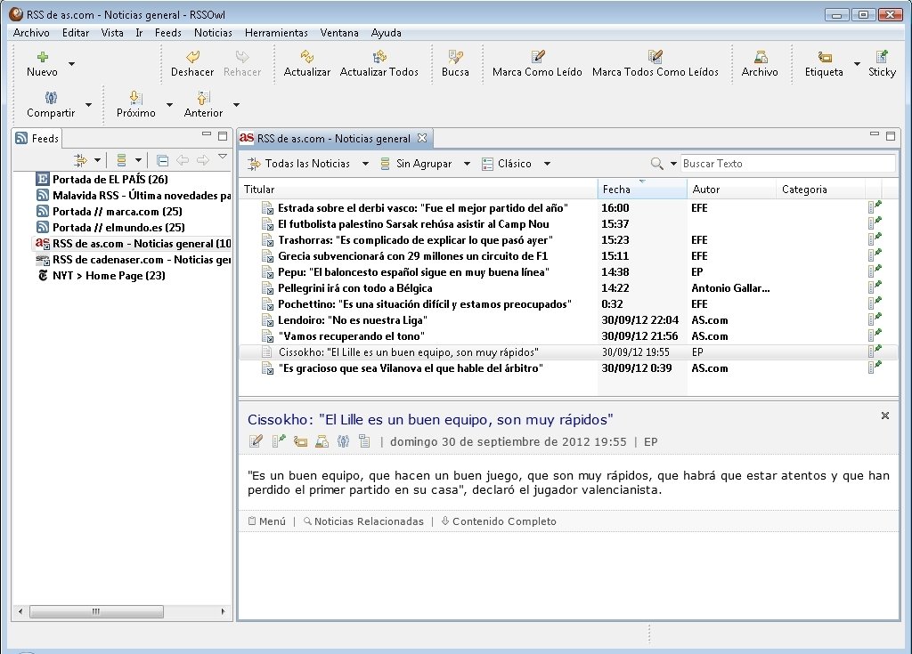Open the Anterior dropdown arrow
This screenshot has height=654, width=912.
[x=236, y=105]
